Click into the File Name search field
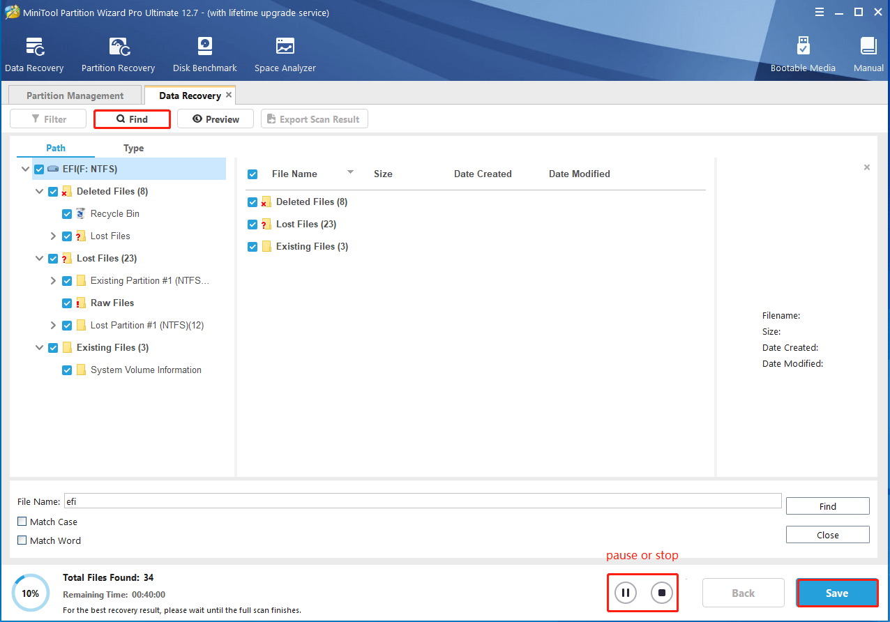Screen dimensions: 890x622 pyautogui.click(x=423, y=501)
